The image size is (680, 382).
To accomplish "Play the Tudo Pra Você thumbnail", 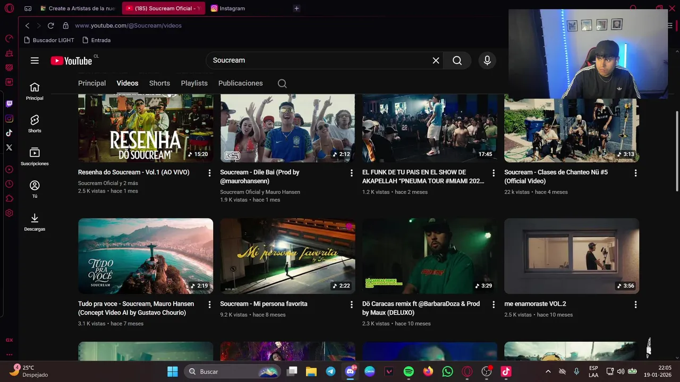I will point(146,256).
